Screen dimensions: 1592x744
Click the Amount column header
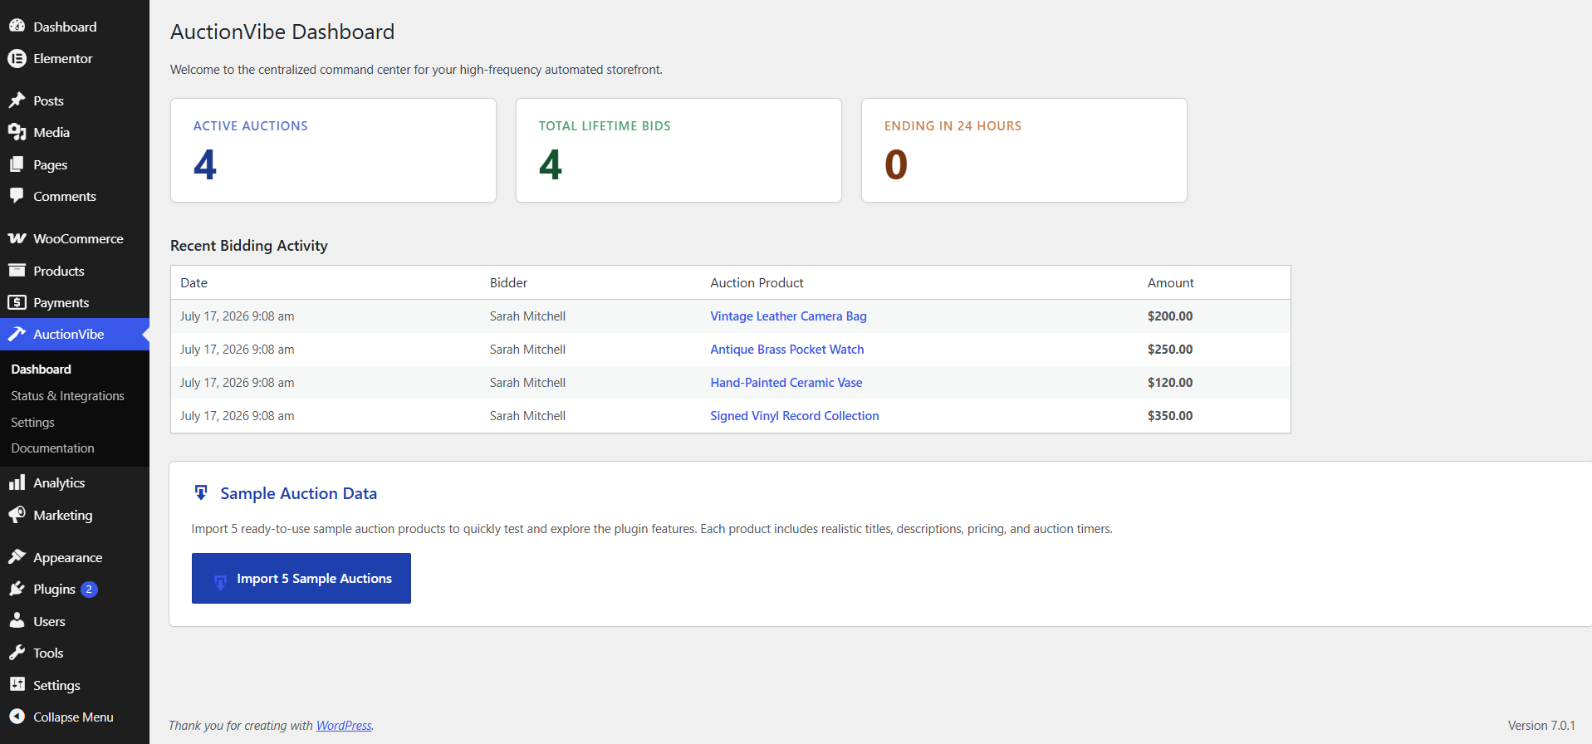pos(1171,283)
